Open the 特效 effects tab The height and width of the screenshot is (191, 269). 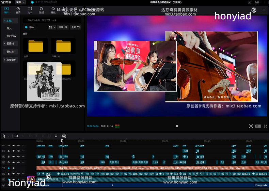click(x=53, y=10)
